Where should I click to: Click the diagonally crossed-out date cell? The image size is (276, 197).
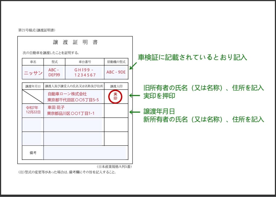[x=33, y=96]
